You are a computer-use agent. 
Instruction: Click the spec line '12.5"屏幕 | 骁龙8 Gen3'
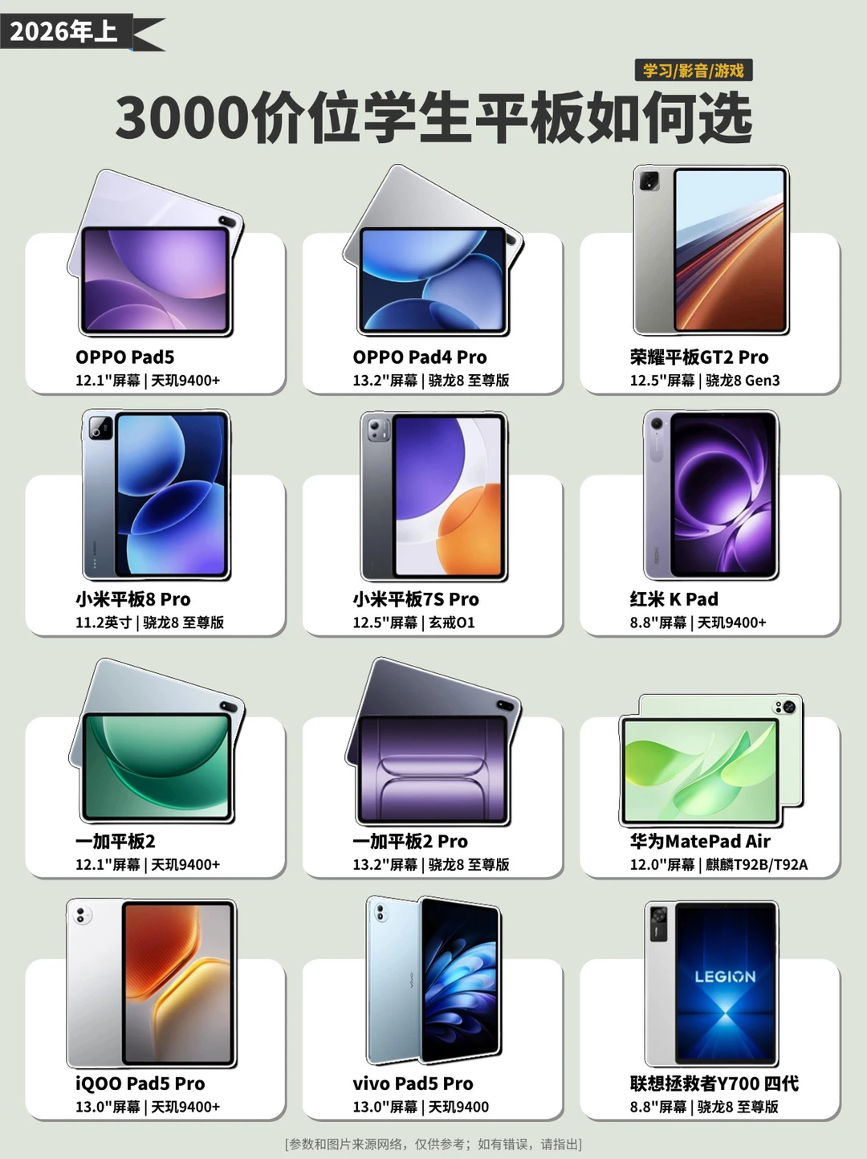(705, 381)
